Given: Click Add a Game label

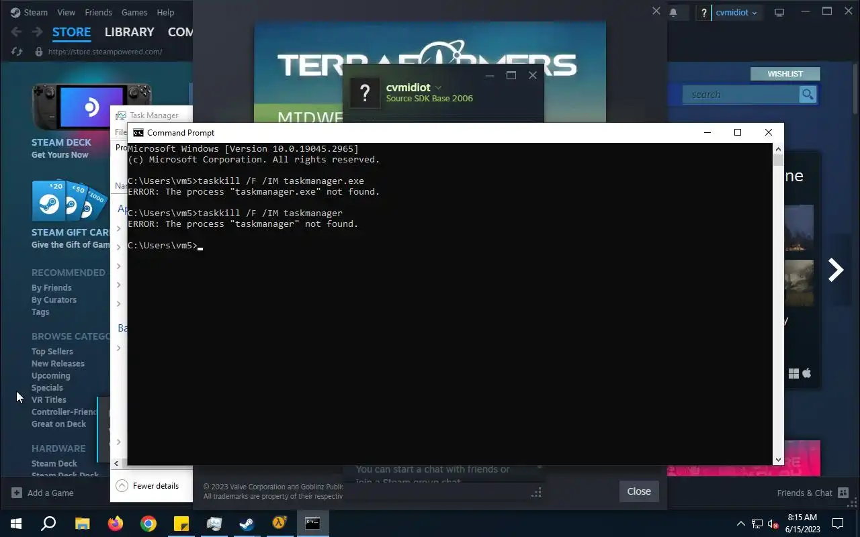Looking at the screenshot, I should (x=50, y=493).
